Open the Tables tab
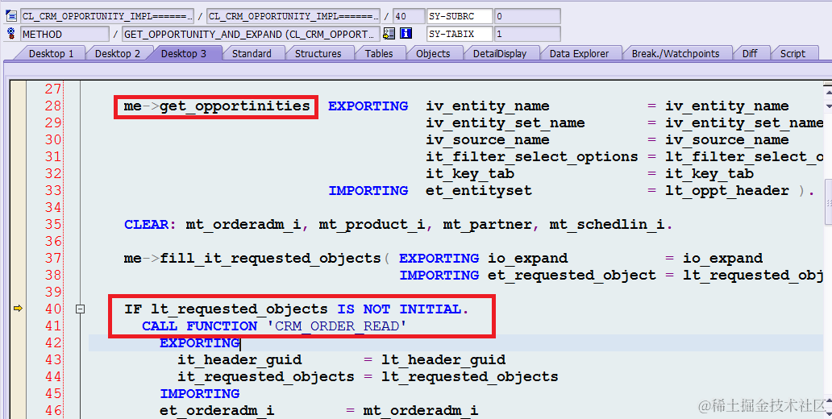Image resolution: width=832 pixels, height=419 pixels. point(379,53)
